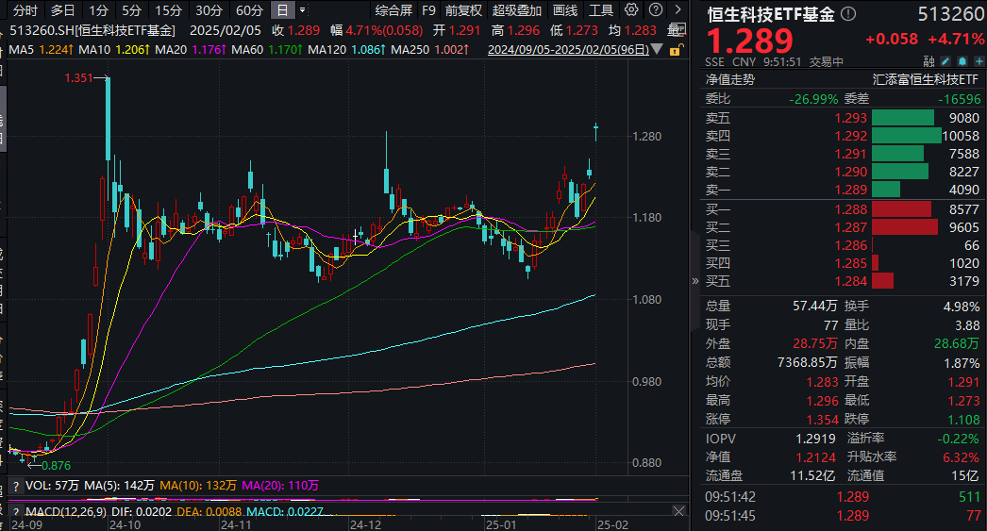Click the 买一 bid price 1.288

click(850, 209)
